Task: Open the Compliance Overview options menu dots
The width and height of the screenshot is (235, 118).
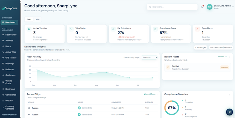Action: (x=229, y=94)
